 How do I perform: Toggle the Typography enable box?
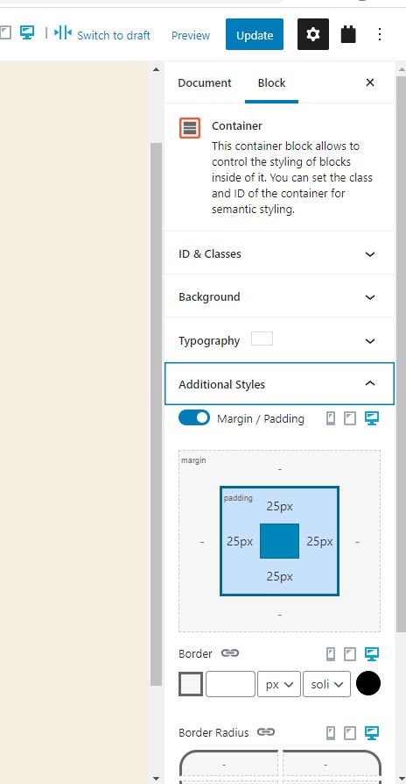pos(262,339)
